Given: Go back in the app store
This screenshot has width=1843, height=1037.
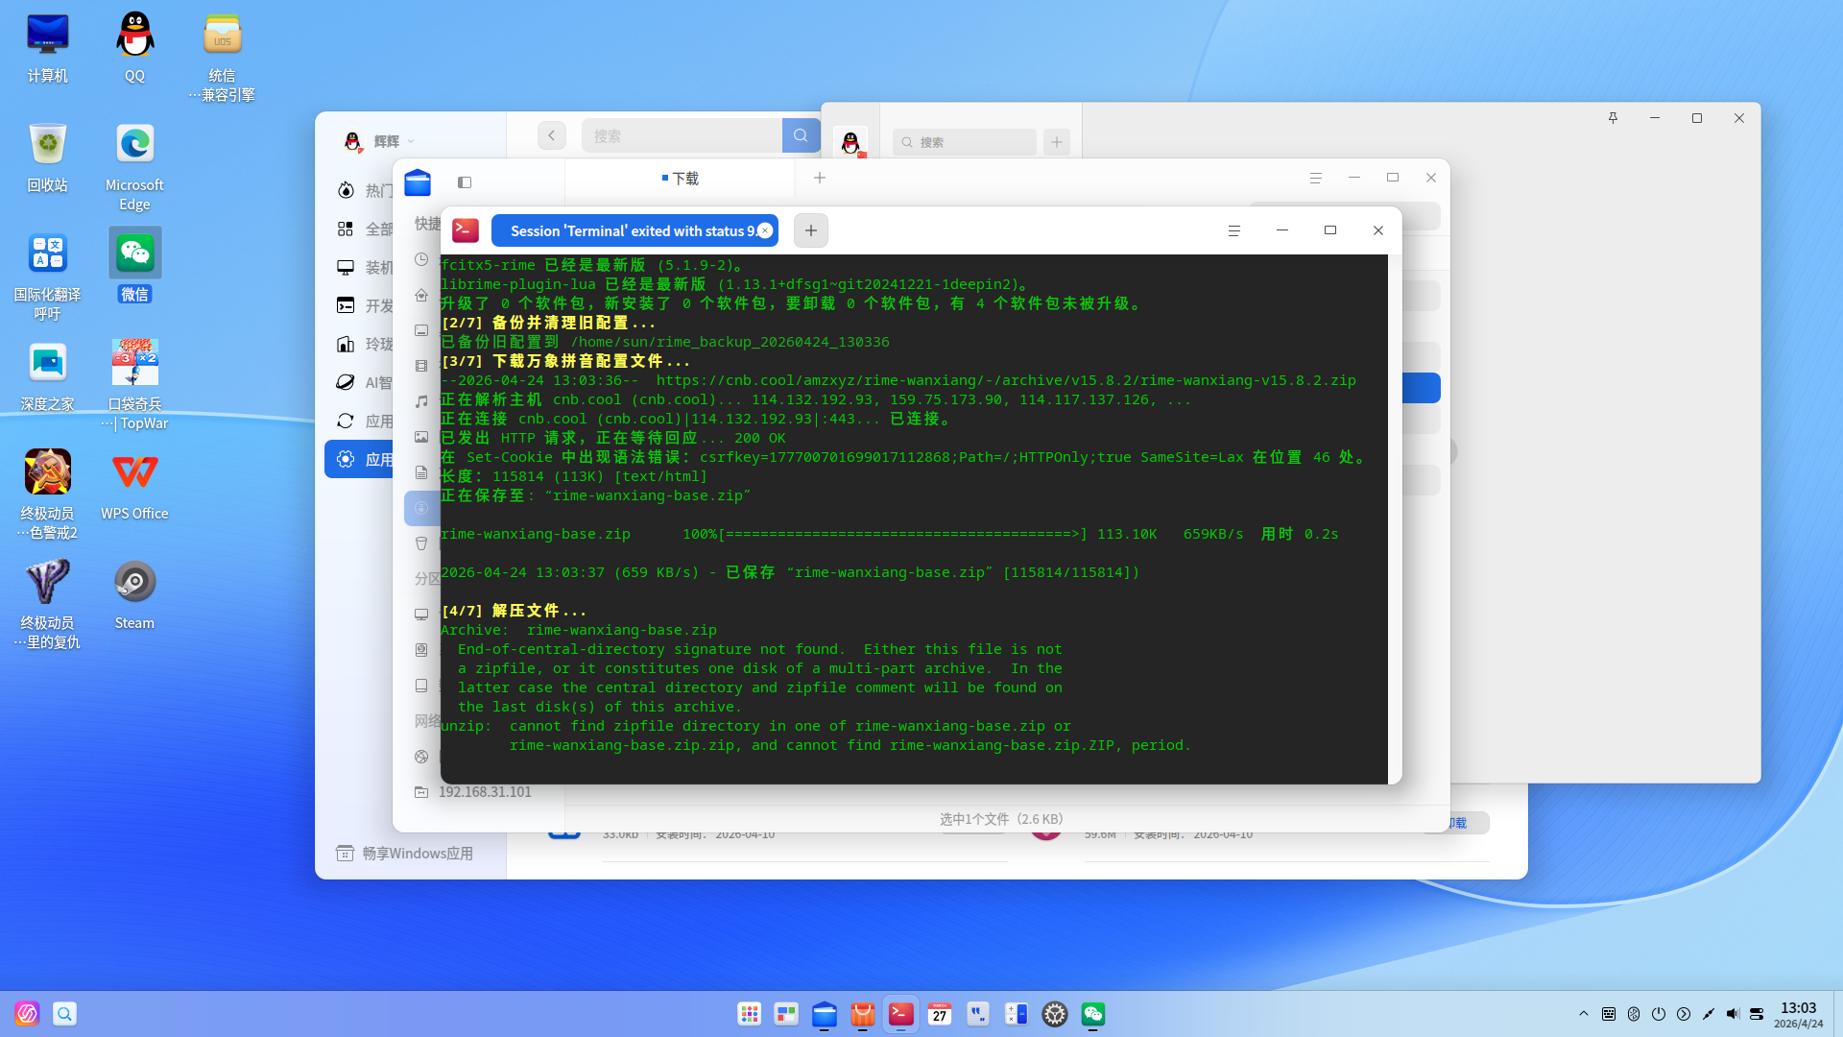Looking at the screenshot, I should [x=552, y=135].
